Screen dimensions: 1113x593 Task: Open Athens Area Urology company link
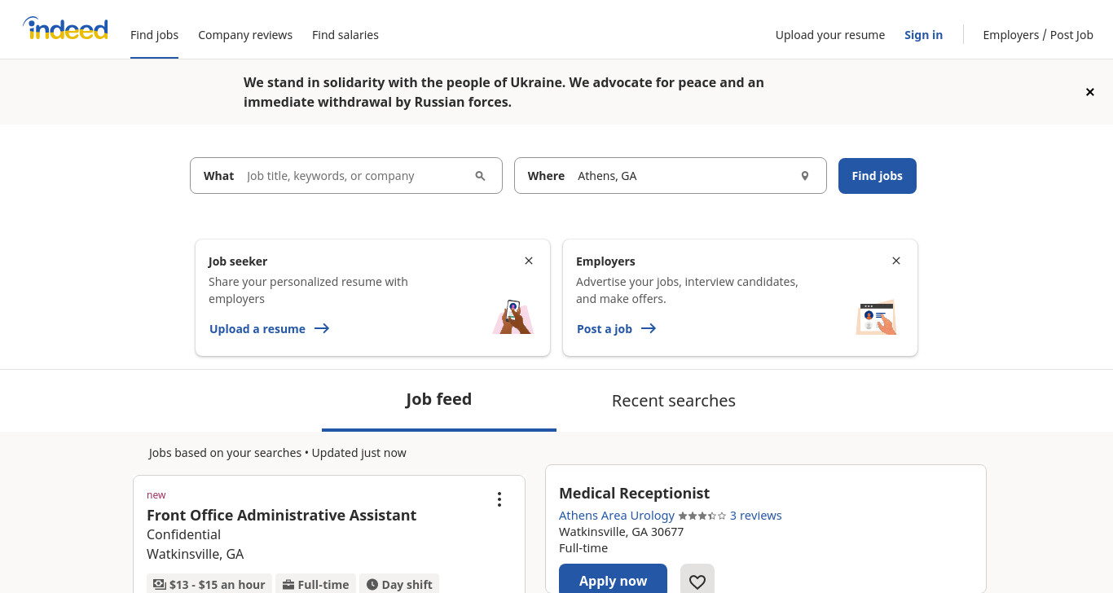click(617, 516)
